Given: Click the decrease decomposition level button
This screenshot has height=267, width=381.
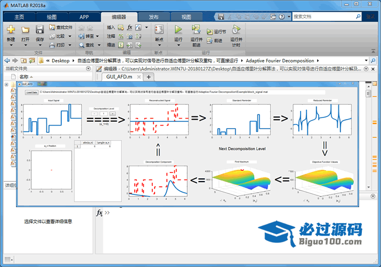Looking at the screenshot, I should (x=94, y=114).
